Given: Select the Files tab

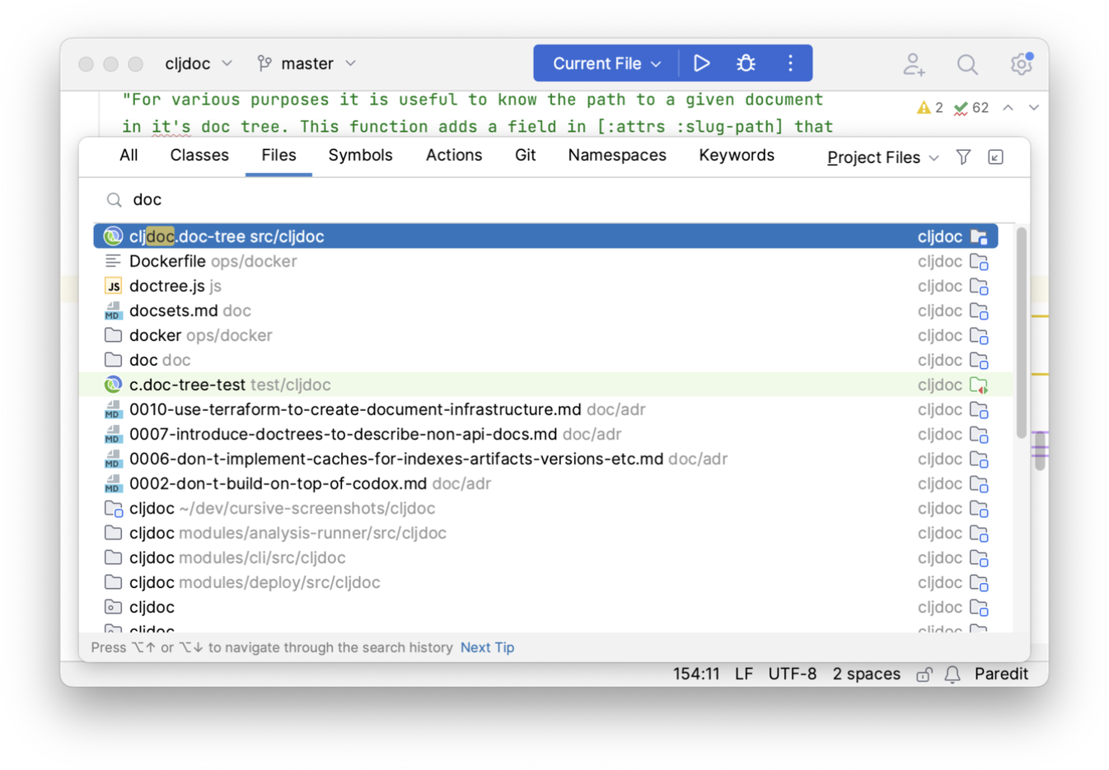Looking at the screenshot, I should pyautogui.click(x=278, y=156).
